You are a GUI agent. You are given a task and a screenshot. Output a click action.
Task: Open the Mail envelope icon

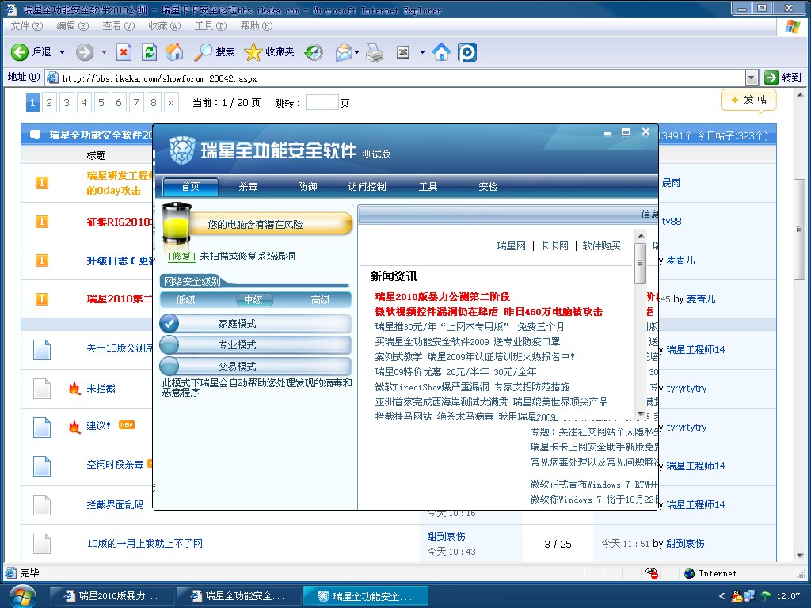[344, 52]
